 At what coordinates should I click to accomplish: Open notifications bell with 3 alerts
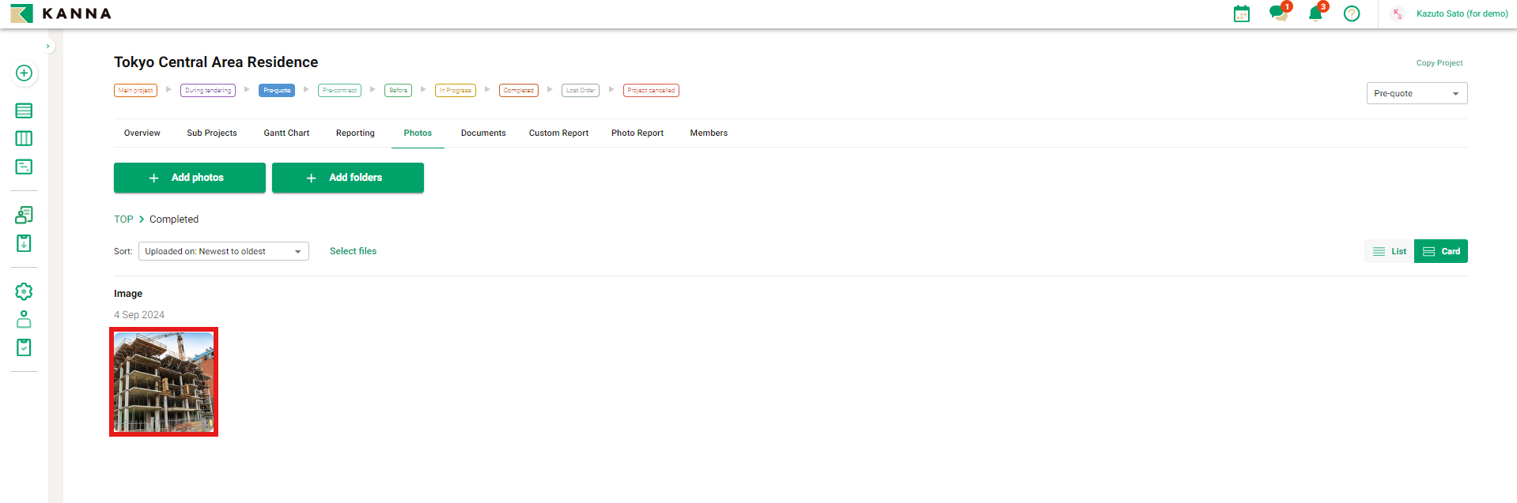pos(1315,13)
